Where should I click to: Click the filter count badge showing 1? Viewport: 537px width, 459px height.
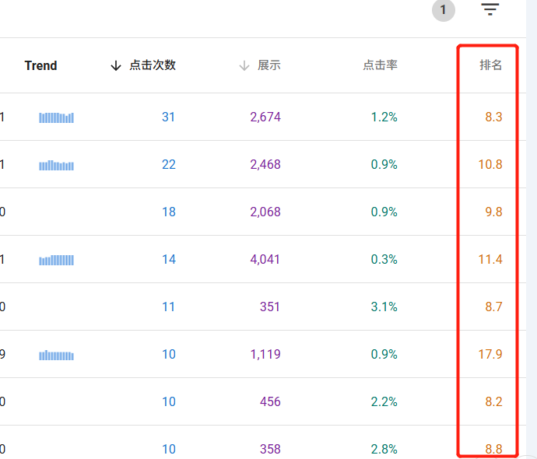coord(444,10)
